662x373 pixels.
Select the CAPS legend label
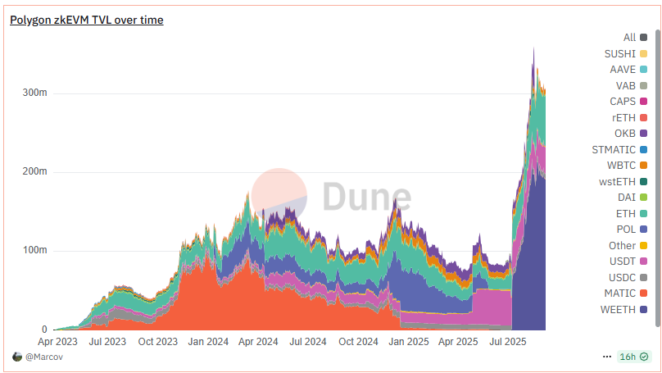pyautogui.click(x=623, y=102)
